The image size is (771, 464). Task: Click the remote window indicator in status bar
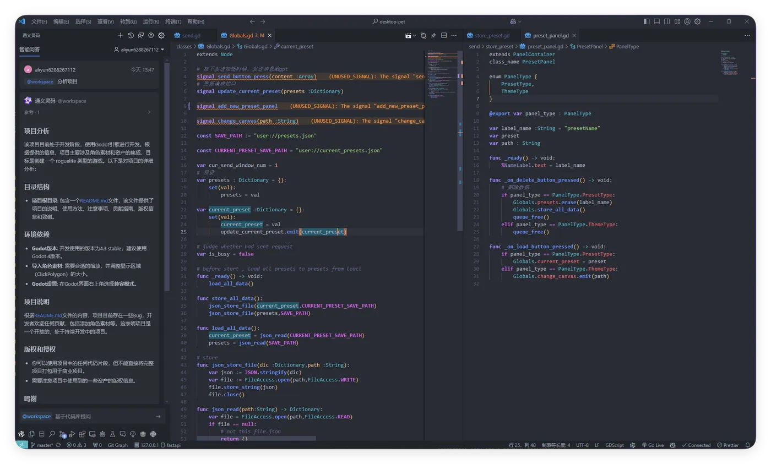coord(21,445)
